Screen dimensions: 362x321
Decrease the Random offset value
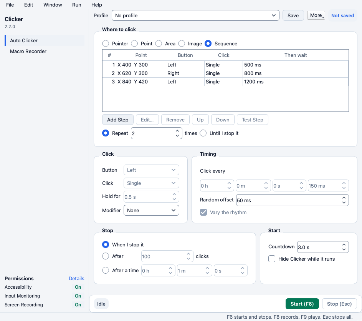[344, 202]
